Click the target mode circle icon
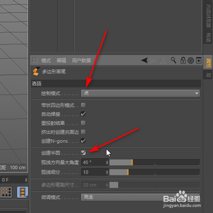 (191, 60)
